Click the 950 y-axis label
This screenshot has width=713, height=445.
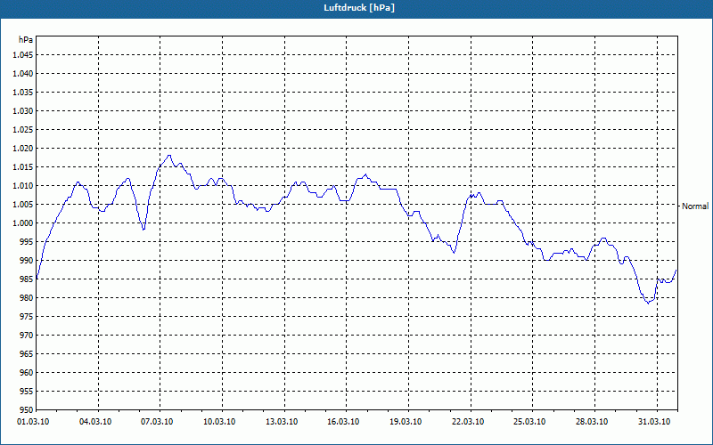(27, 410)
